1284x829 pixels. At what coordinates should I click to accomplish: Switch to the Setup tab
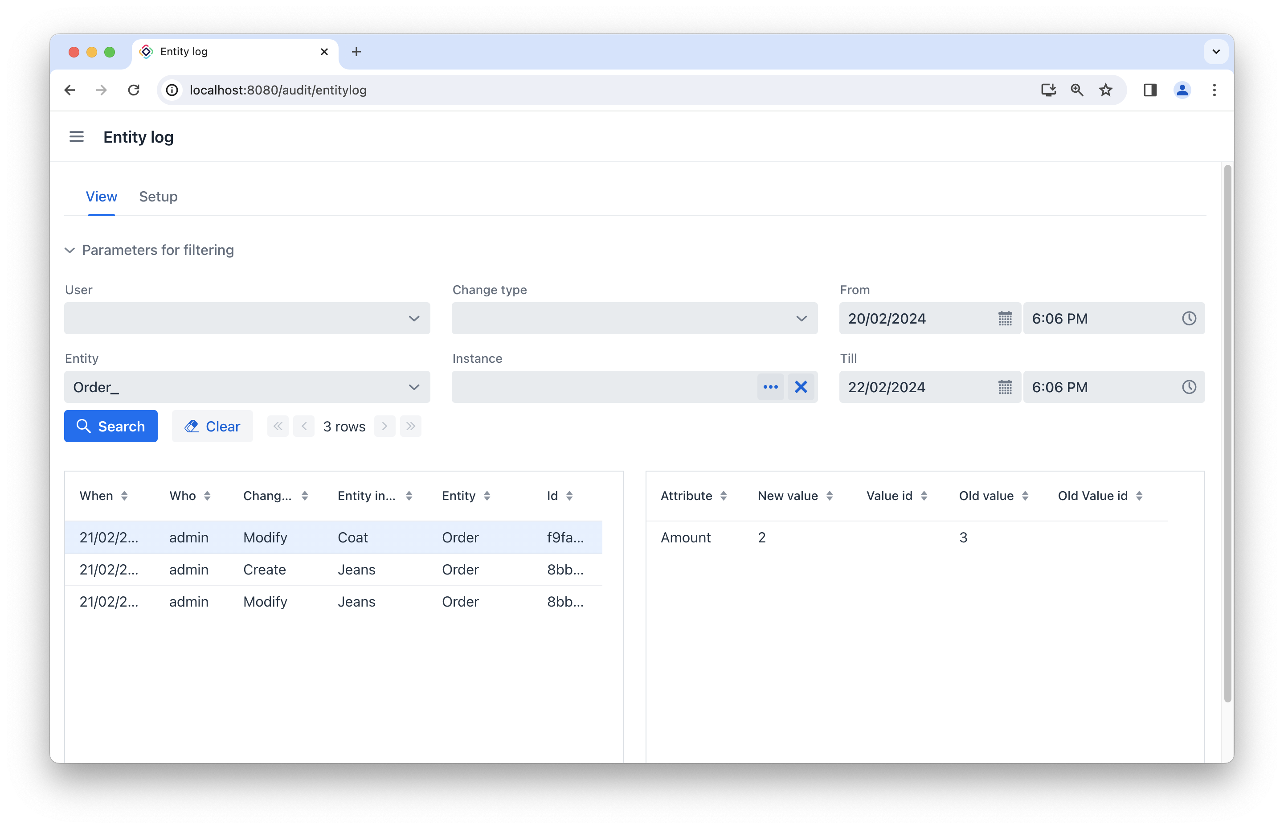point(158,197)
